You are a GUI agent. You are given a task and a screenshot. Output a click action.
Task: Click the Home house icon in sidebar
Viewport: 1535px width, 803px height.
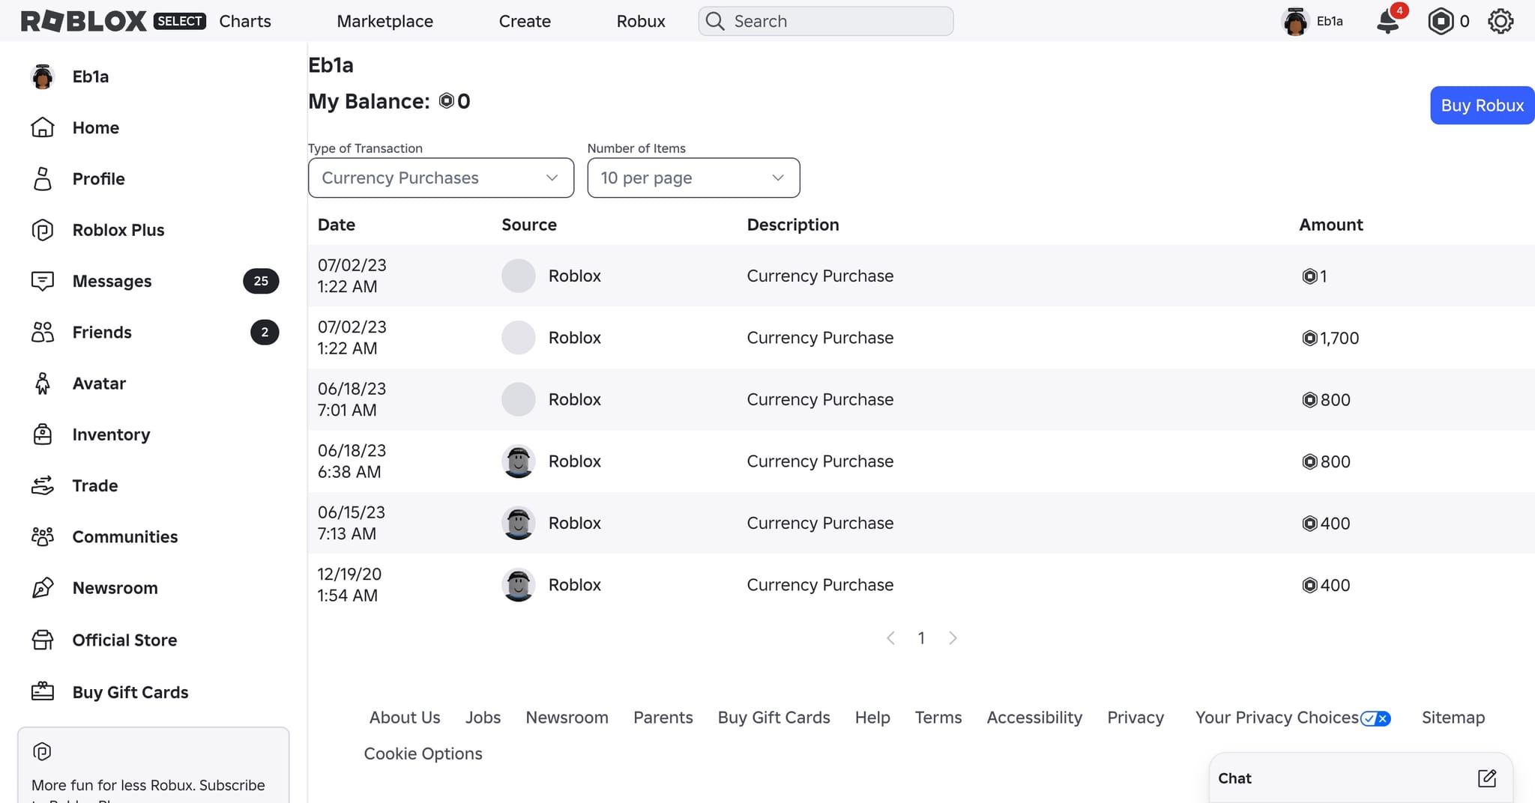click(43, 127)
